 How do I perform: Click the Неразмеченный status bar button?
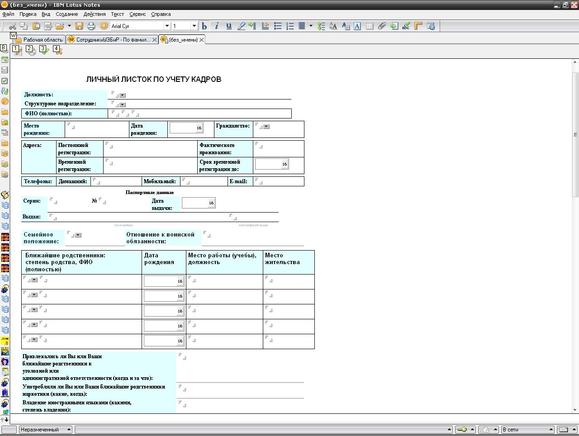(x=45, y=430)
